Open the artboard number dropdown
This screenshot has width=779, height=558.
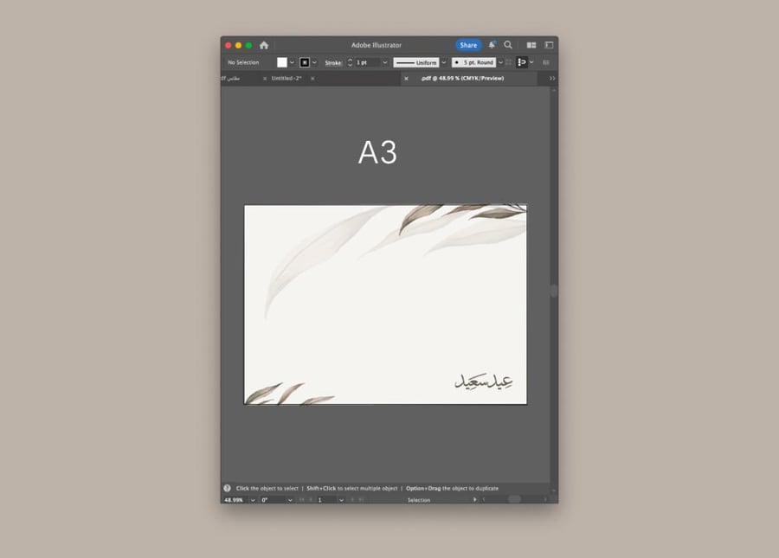341,500
